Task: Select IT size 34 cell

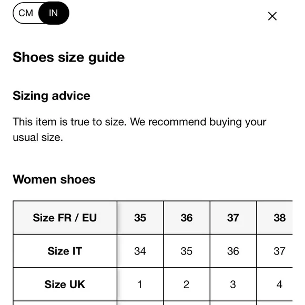Action: coord(140,251)
